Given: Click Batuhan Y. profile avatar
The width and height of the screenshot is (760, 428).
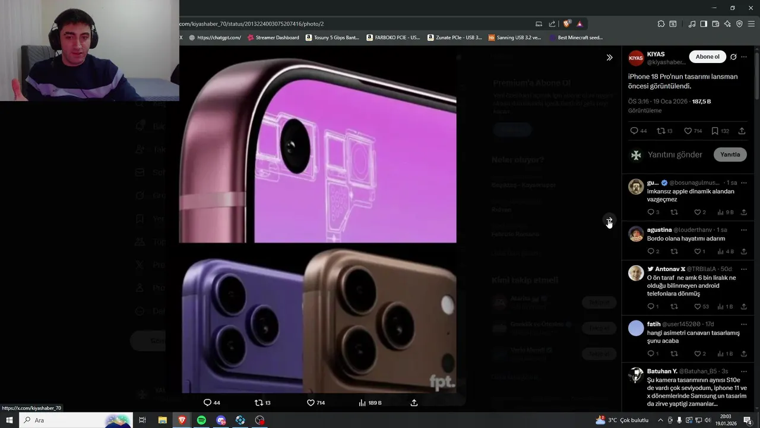Looking at the screenshot, I should [x=636, y=376].
